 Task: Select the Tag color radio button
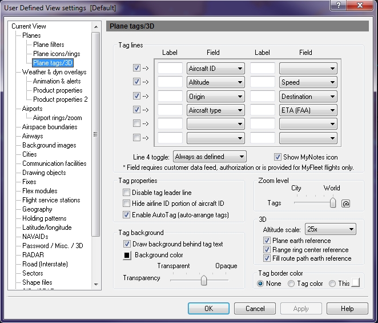(x=291, y=284)
